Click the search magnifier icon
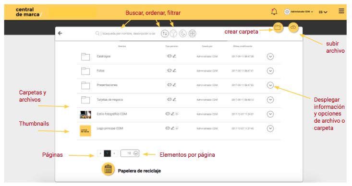 coord(97,34)
